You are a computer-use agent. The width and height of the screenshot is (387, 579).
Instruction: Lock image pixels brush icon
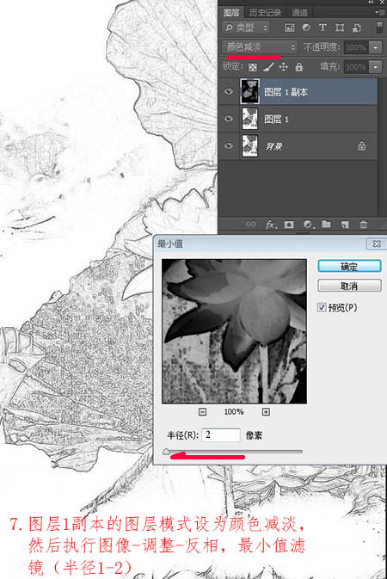tap(268, 67)
